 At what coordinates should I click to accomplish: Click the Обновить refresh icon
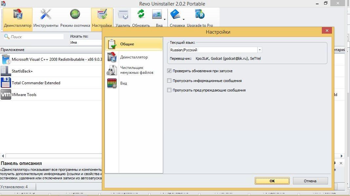pos(141,14)
